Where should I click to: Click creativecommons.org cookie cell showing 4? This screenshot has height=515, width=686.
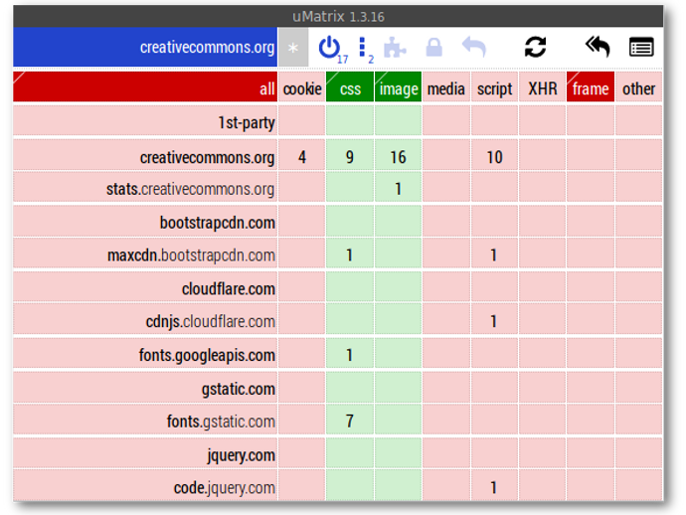pos(302,154)
